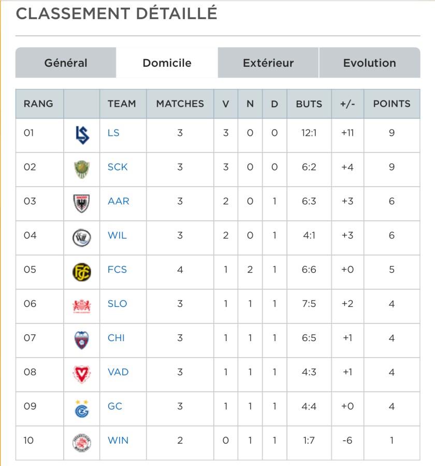The width and height of the screenshot is (435, 466).
Task: Click the Grasshopper GC logo with stars
Action: pyautogui.click(x=82, y=409)
